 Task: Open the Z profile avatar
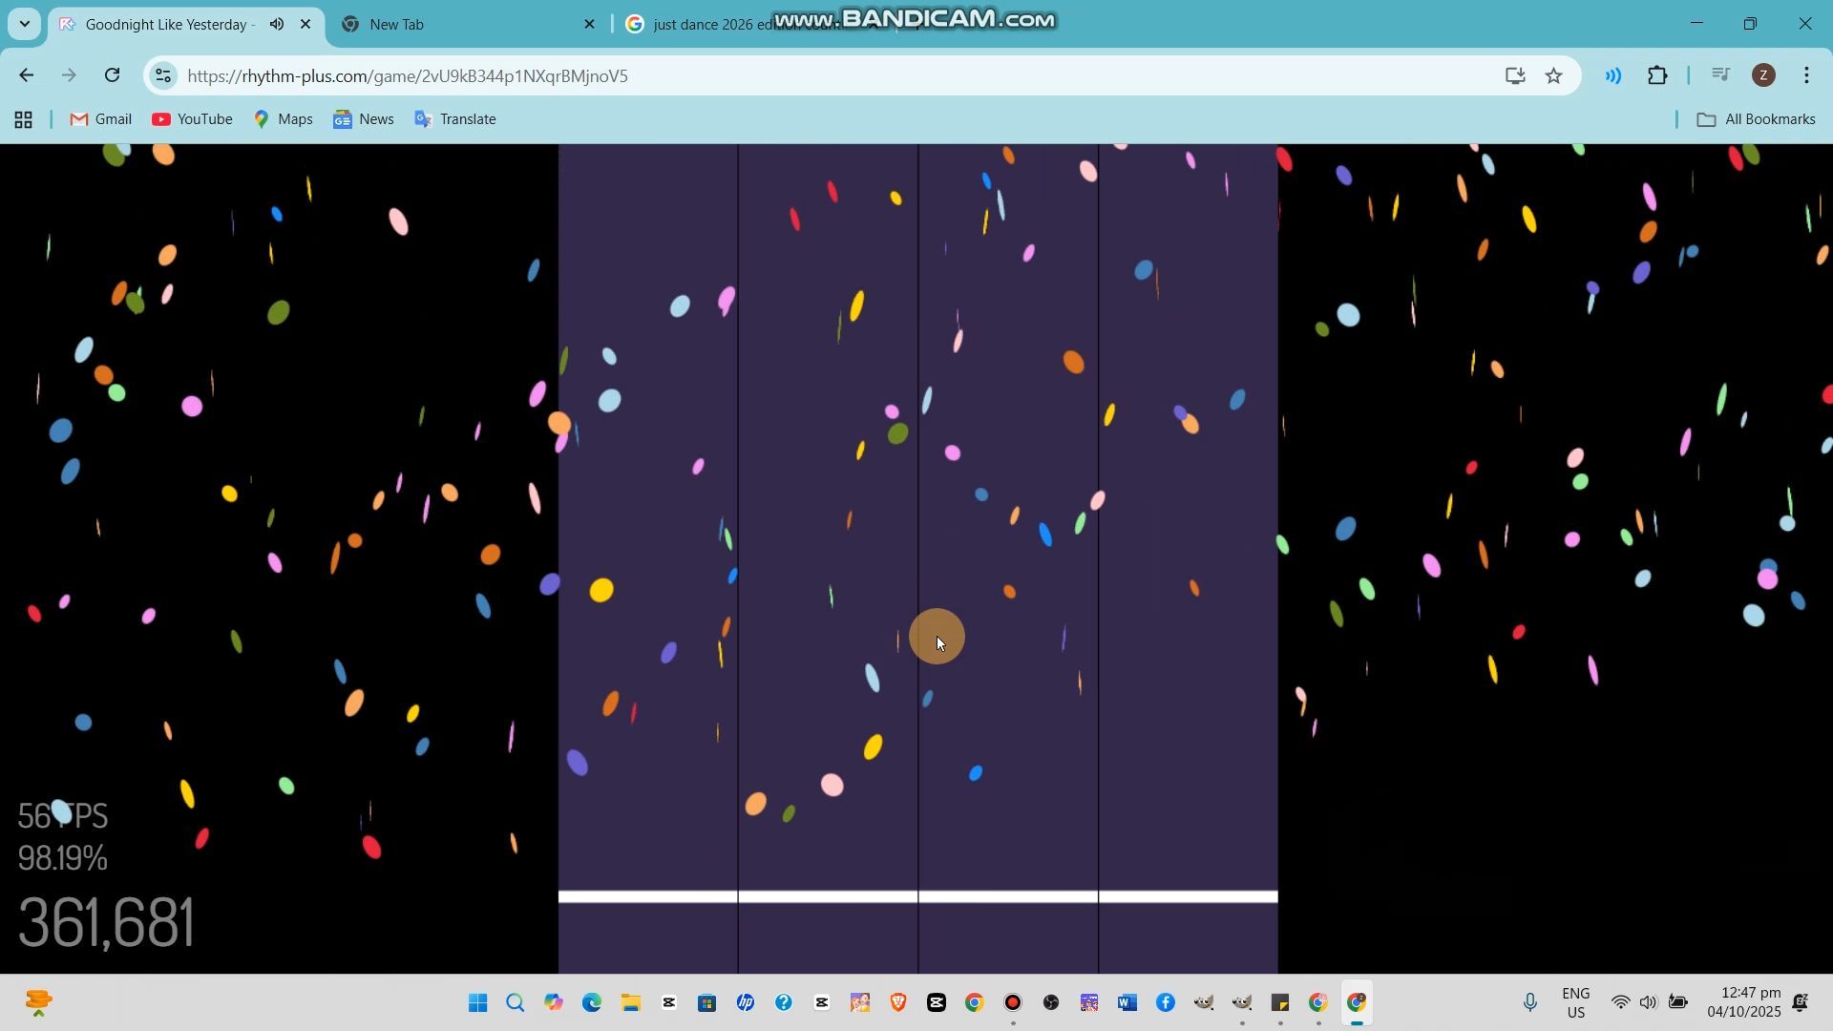[1763, 75]
